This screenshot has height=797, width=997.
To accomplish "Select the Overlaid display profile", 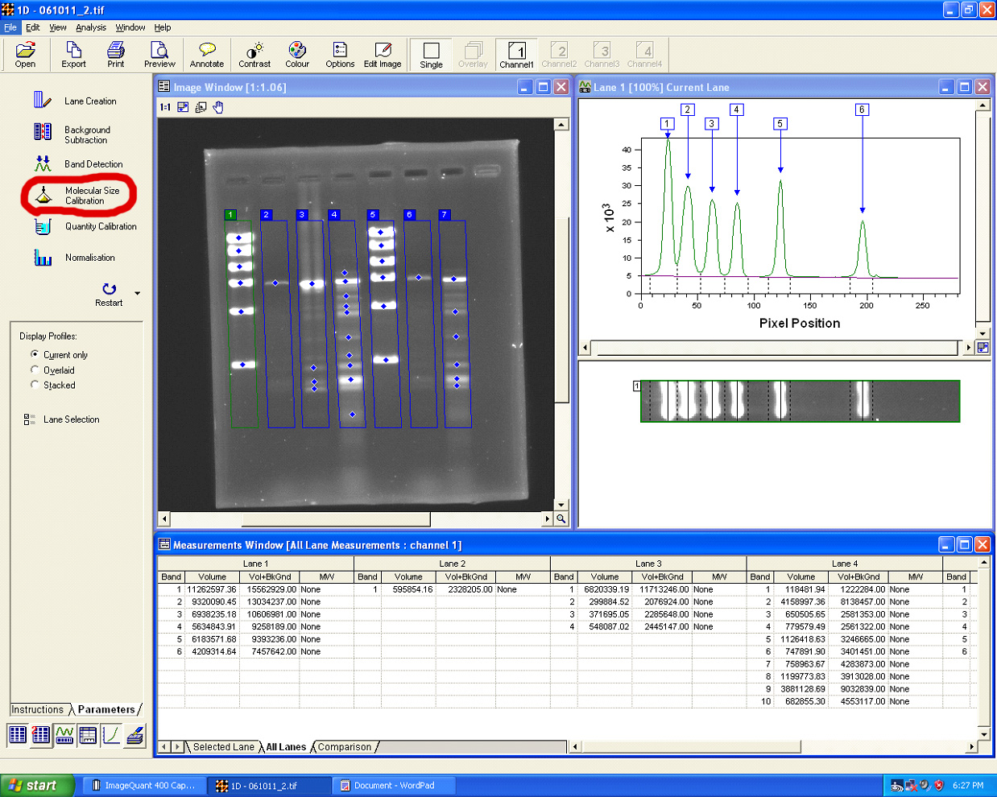I will [x=35, y=370].
